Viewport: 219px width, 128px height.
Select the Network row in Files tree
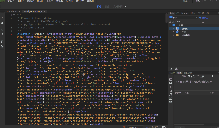coord(194,32)
